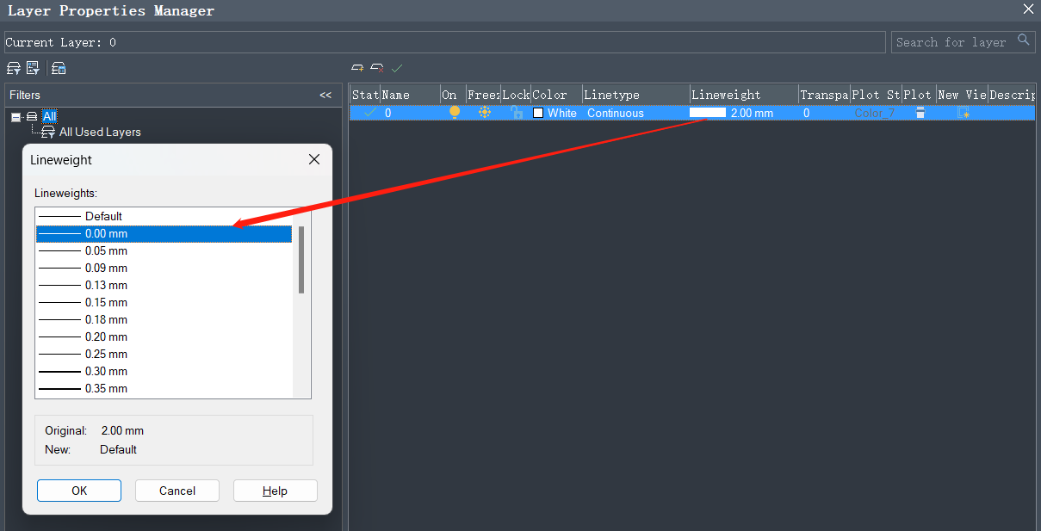The image size is (1041, 531).
Task: Click the white color swatch of layer 0
Action: pyautogui.click(x=538, y=113)
